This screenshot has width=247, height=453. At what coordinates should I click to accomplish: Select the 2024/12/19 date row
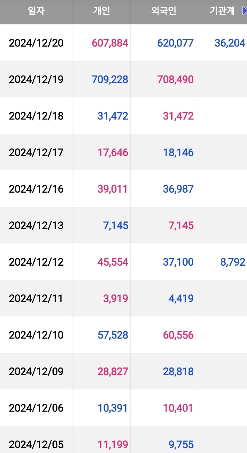pos(36,79)
